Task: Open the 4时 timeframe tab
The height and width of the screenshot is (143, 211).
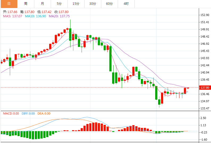Action: 126,4
